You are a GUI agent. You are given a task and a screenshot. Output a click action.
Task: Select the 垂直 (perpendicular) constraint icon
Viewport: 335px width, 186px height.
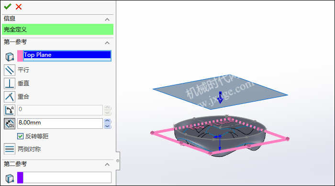pos(10,83)
